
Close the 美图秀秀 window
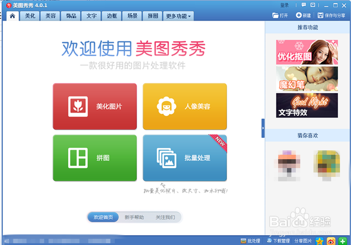[x=344, y=5]
